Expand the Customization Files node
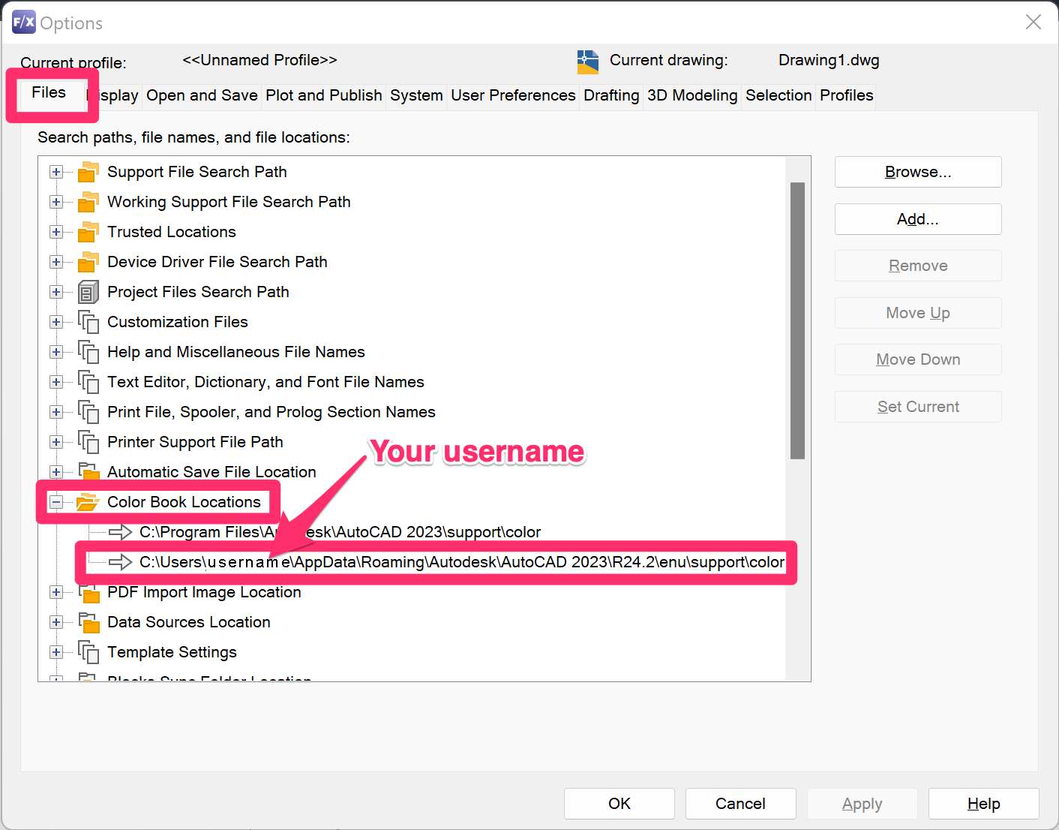 tap(56, 322)
